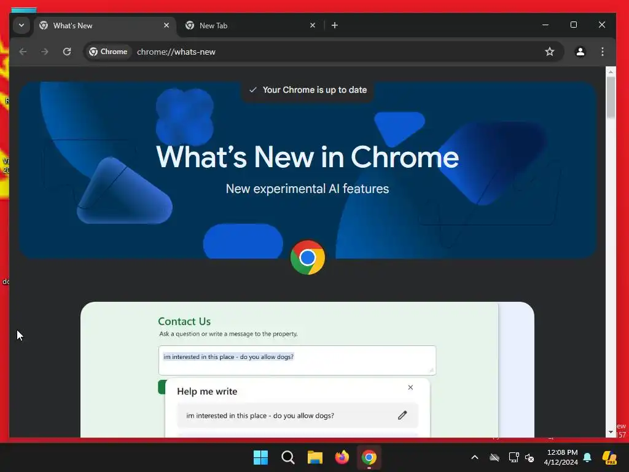The width and height of the screenshot is (629, 472).
Task: Click the scrollbar up arrow
Action: pyautogui.click(x=611, y=72)
